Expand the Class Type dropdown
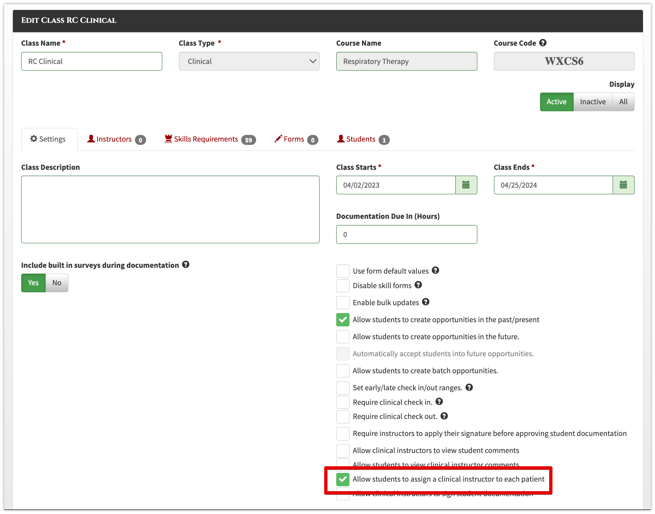Screen dimensions: 655x514 tap(249, 61)
